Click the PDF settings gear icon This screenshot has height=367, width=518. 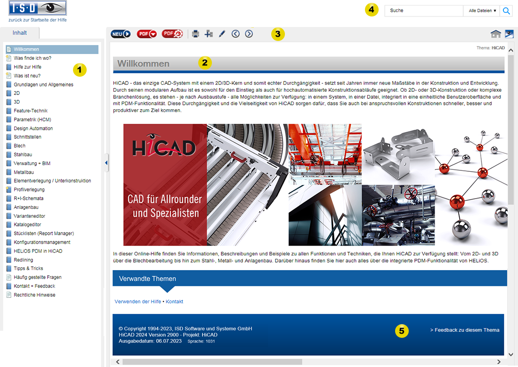tap(172, 34)
